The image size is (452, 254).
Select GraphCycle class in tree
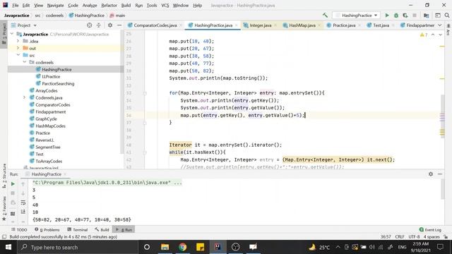pyautogui.click(x=46, y=119)
